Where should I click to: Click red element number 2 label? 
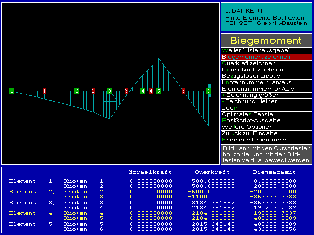pos(93,91)
